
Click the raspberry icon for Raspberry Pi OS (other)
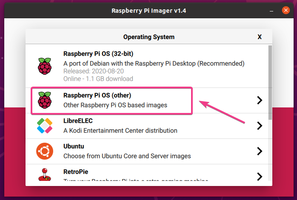(x=45, y=100)
